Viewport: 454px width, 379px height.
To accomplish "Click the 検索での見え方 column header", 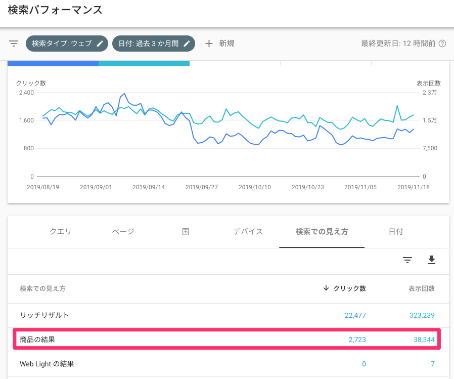I will pyautogui.click(x=42, y=288).
